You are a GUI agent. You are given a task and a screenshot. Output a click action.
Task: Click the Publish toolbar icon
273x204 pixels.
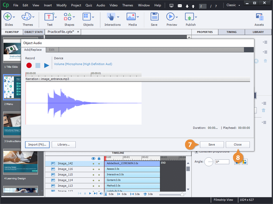pos(189,17)
